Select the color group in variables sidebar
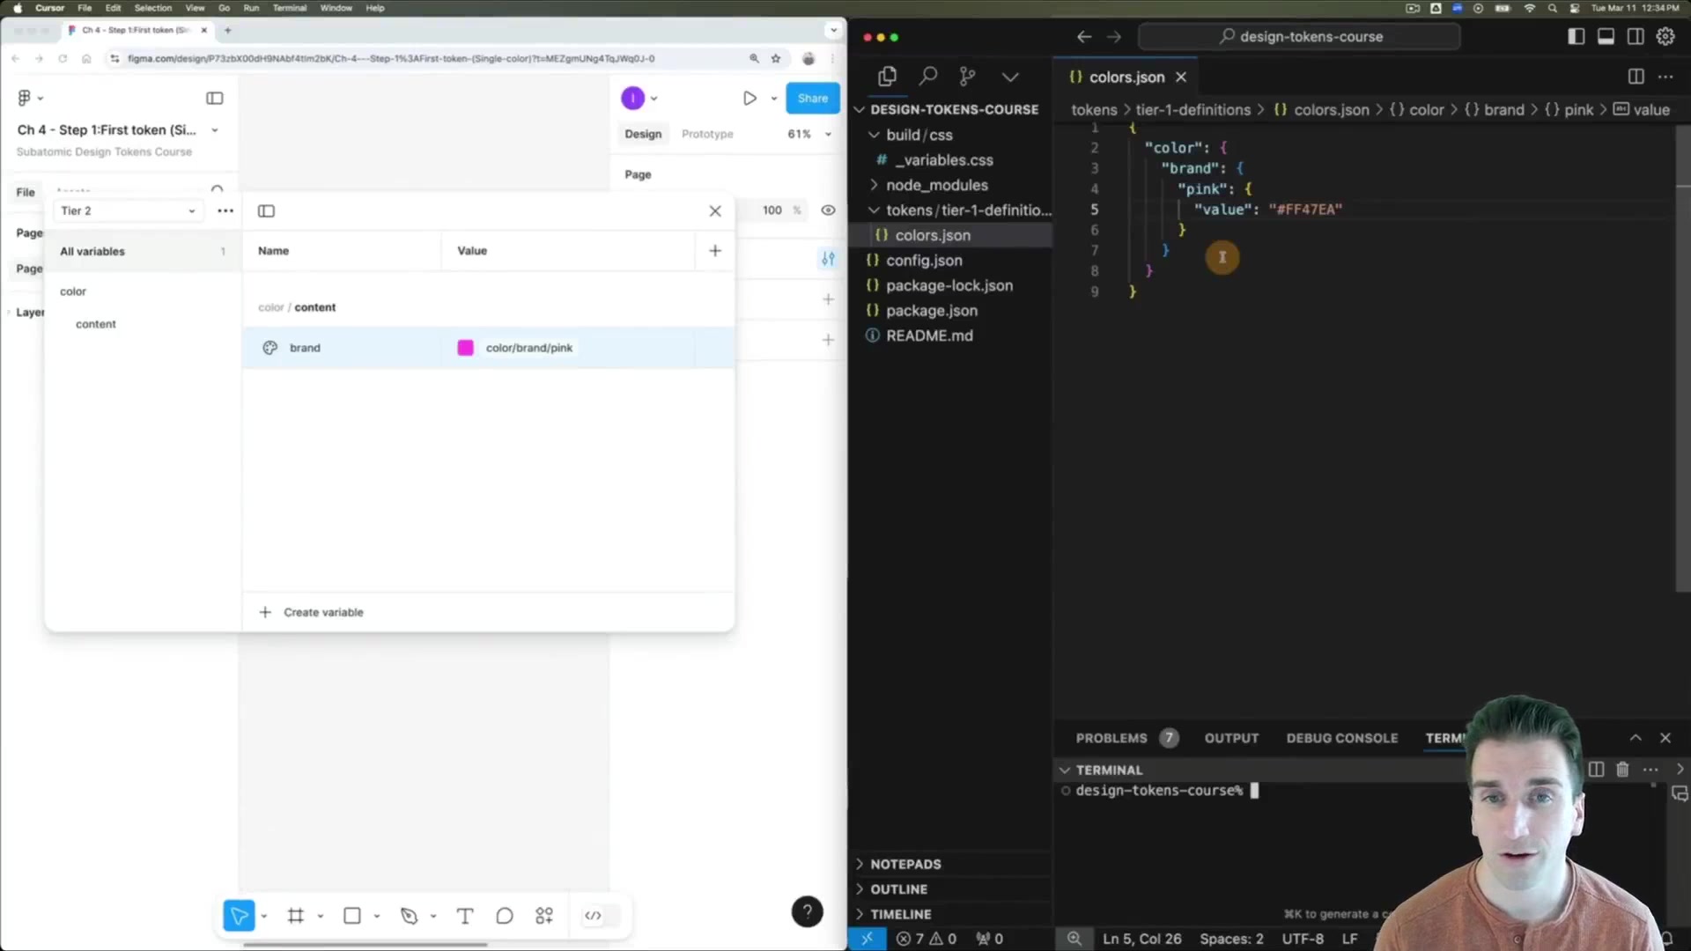The width and height of the screenshot is (1691, 951). 73,291
